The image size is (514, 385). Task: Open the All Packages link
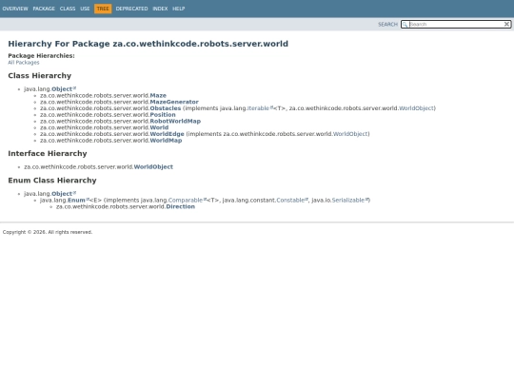tap(24, 63)
